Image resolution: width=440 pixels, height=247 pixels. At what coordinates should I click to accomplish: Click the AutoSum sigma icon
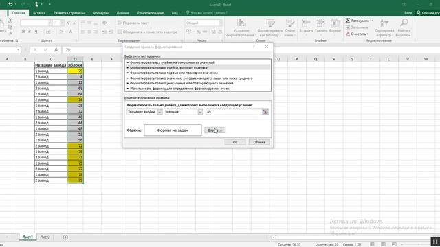coord(348,21)
